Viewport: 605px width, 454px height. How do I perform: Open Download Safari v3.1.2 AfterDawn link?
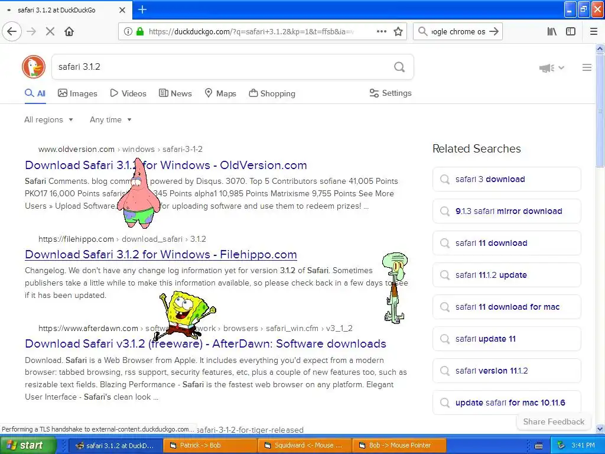(x=206, y=343)
